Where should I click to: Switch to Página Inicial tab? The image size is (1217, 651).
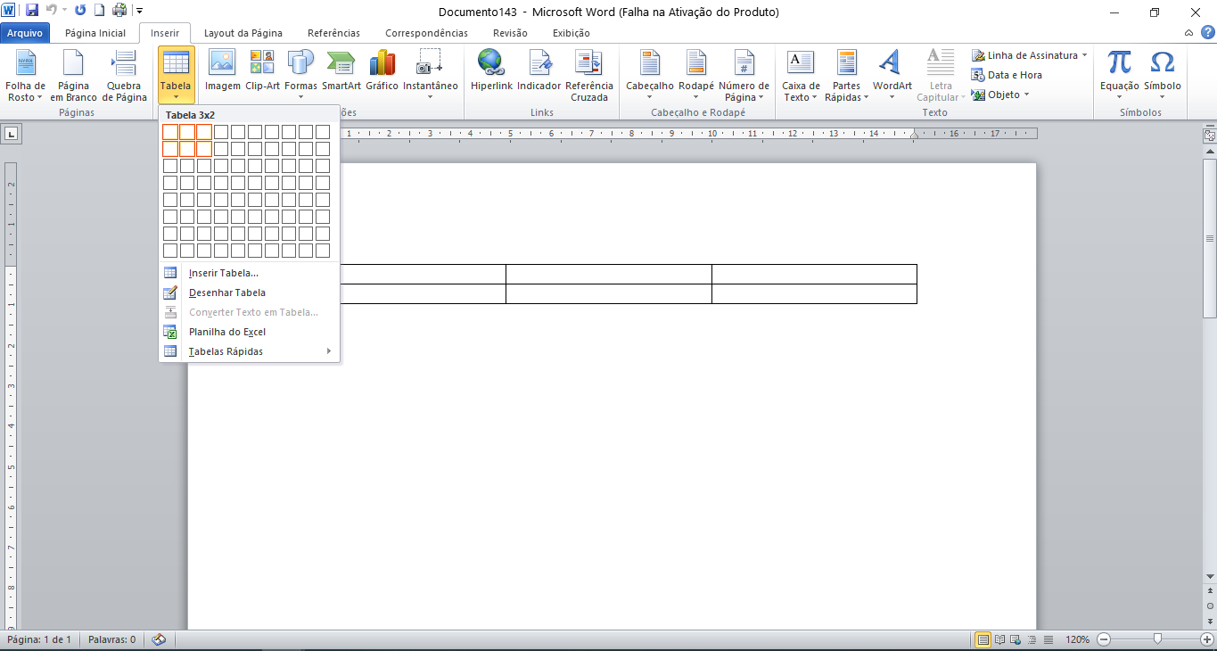click(x=95, y=33)
